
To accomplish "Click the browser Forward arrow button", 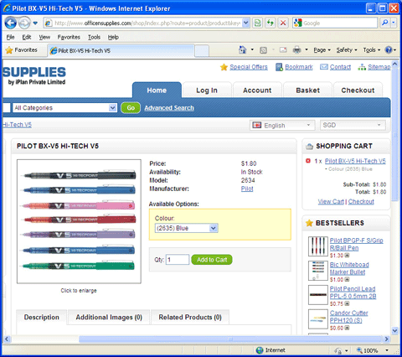I will tap(24, 23).
